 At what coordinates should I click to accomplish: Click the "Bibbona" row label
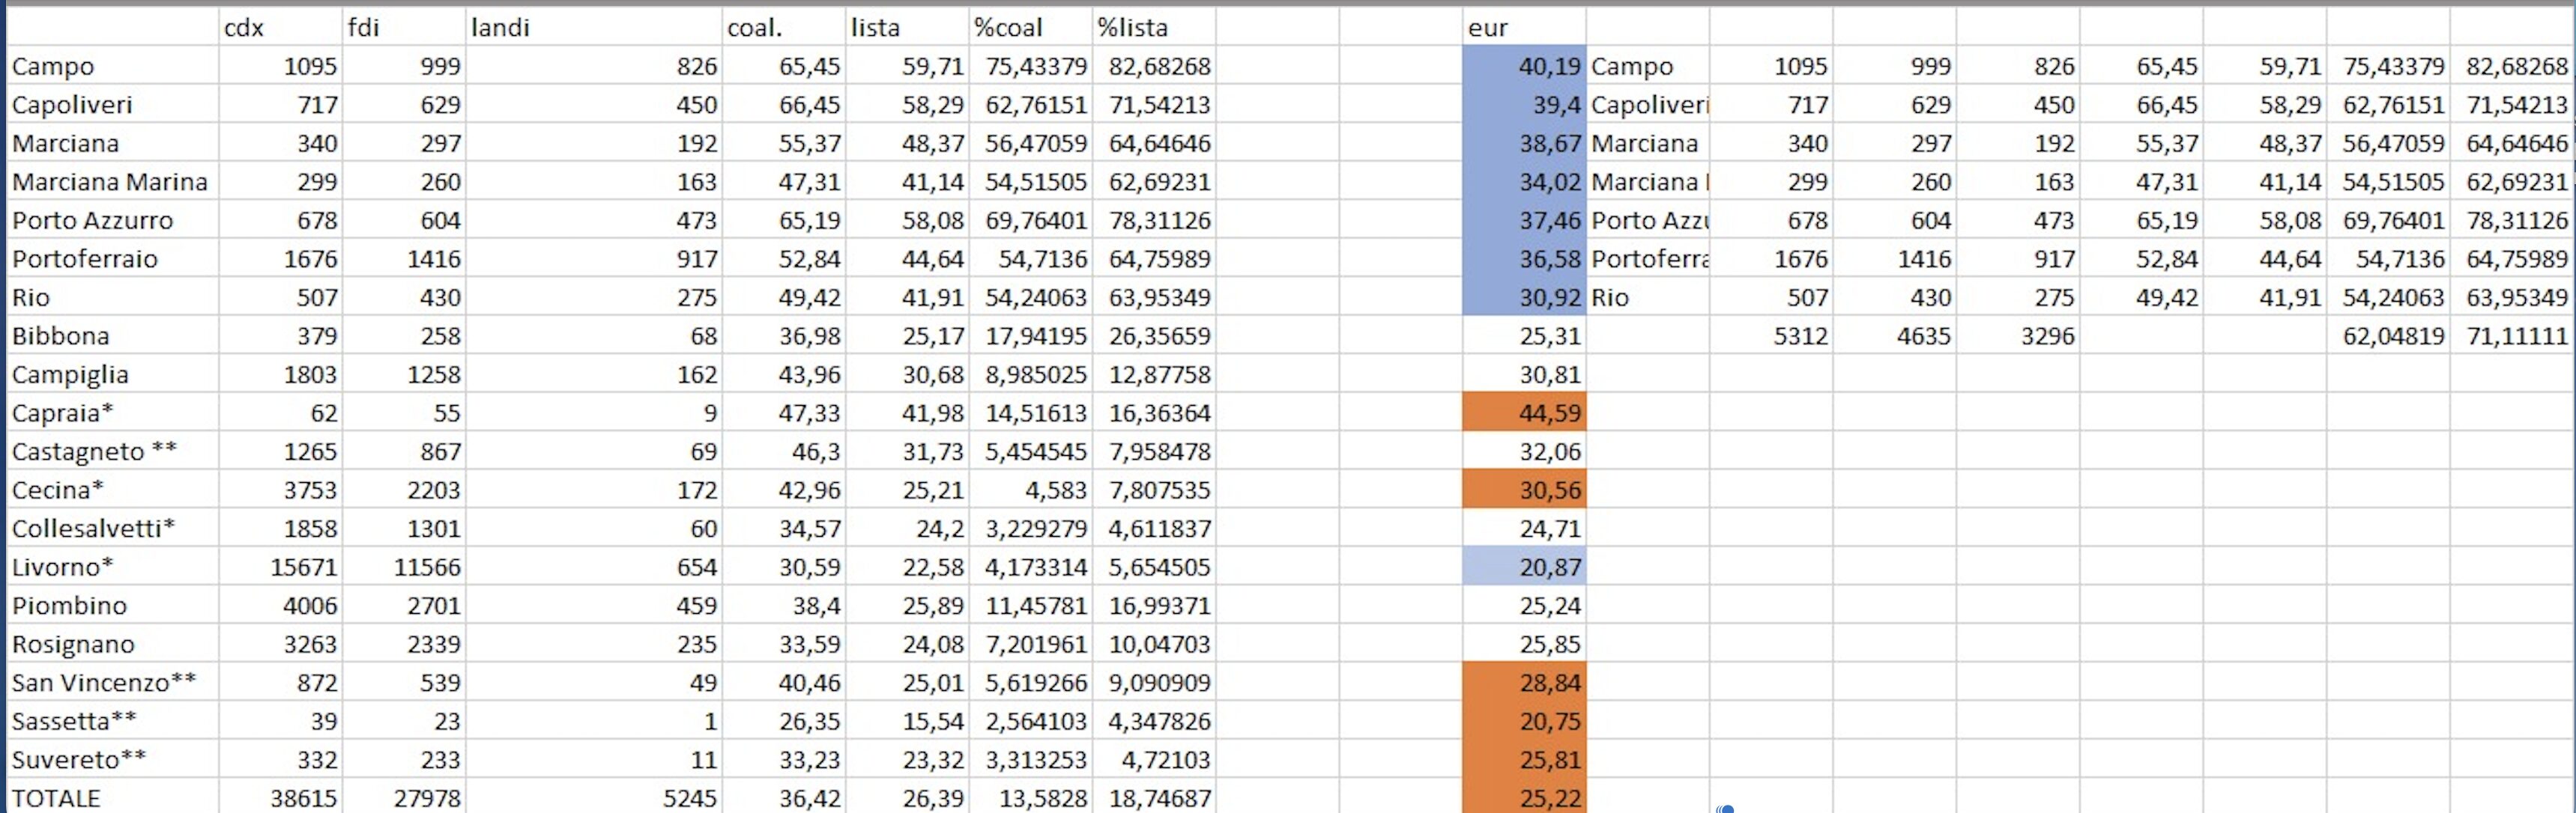click(x=110, y=335)
